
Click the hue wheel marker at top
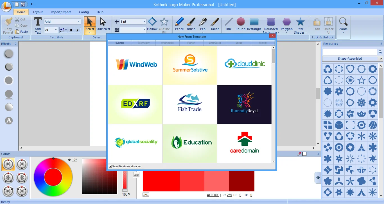pos(53,159)
